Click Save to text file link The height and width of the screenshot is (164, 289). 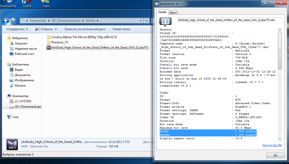(272, 145)
